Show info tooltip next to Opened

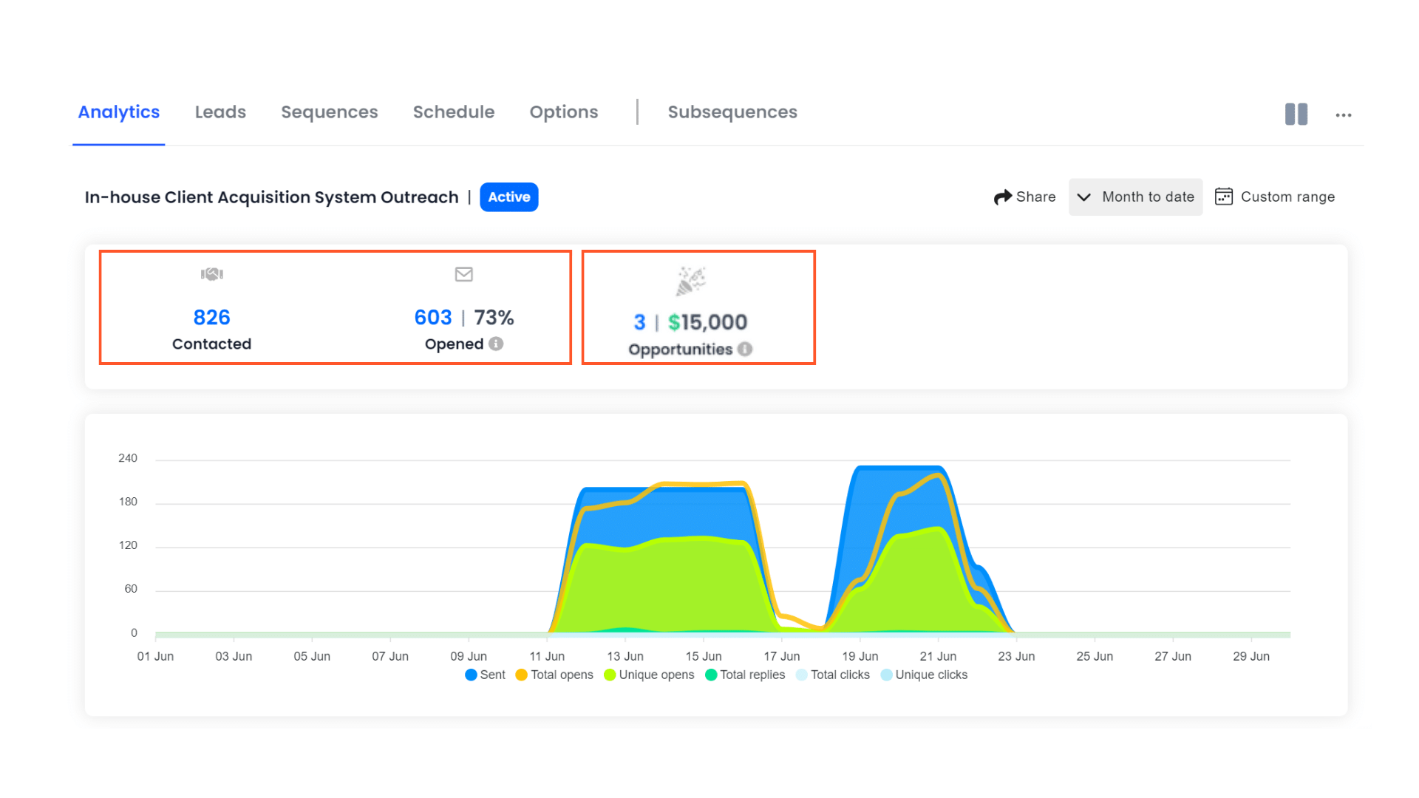496,344
